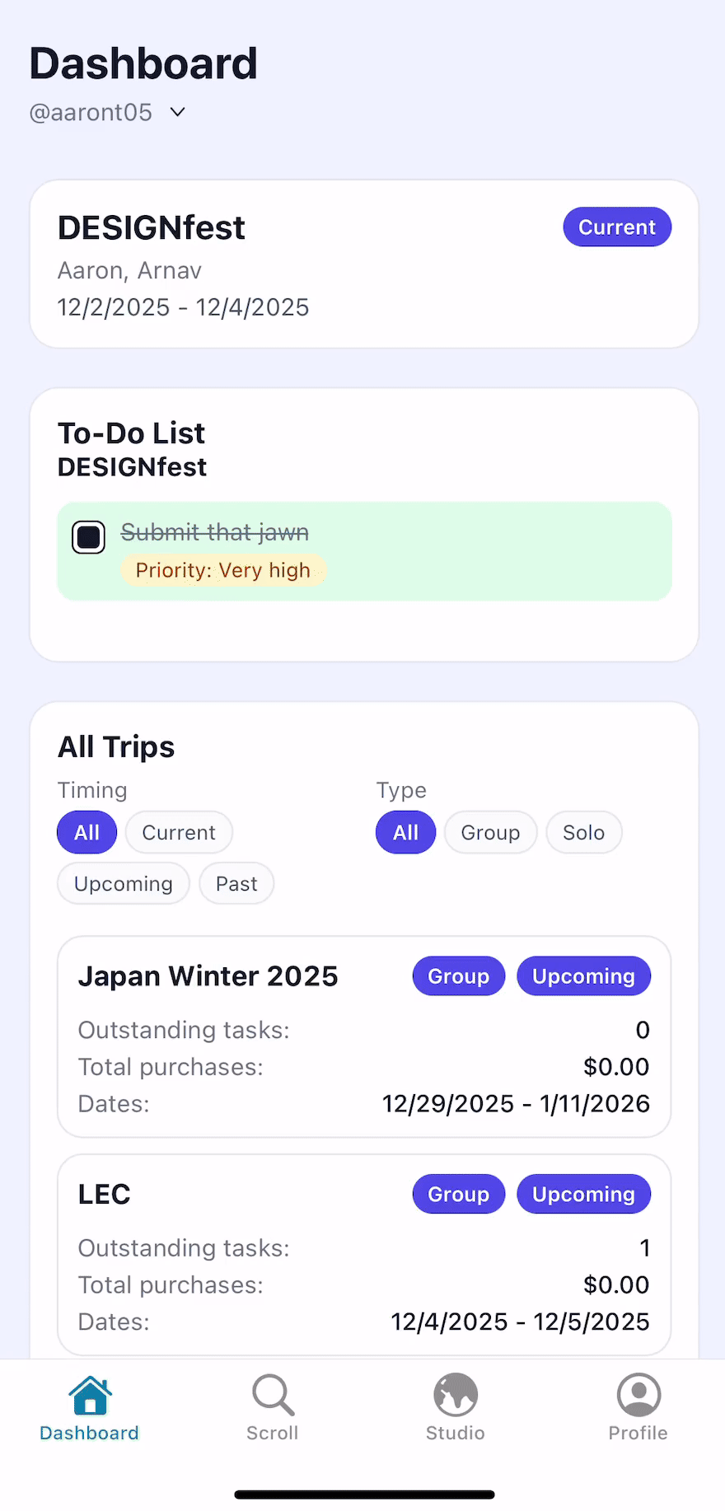Tap the Upcoming badge on Japan Winter 2025
This screenshot has width=725, height=1511.
pos(583,976)
